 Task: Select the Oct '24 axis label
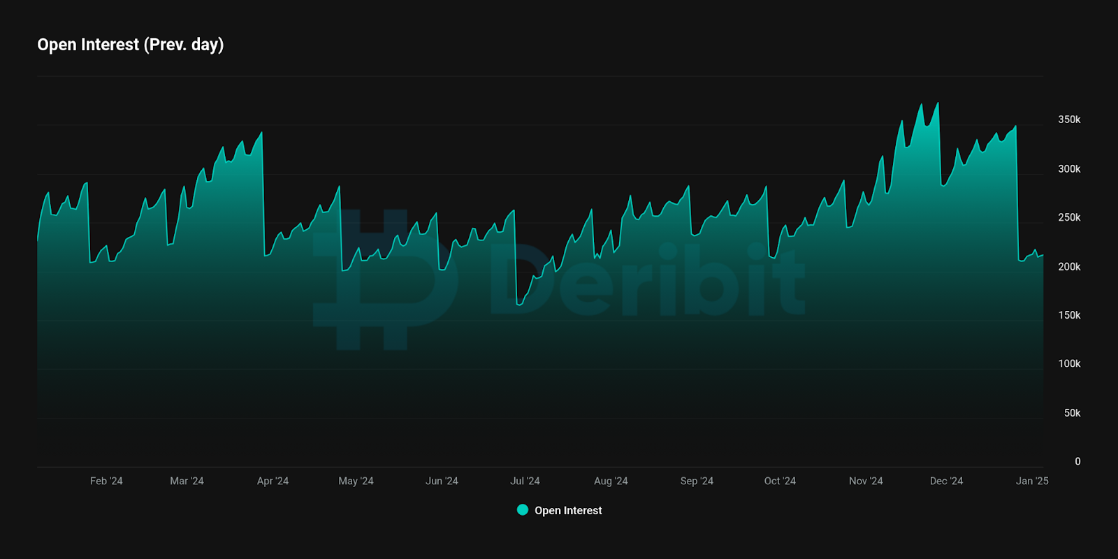coord(780,481)
